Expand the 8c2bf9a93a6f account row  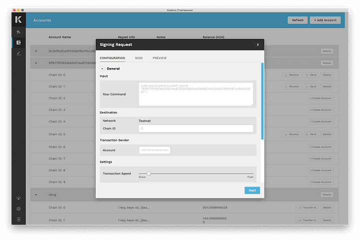pyautogui.click(x=36, y=51)
